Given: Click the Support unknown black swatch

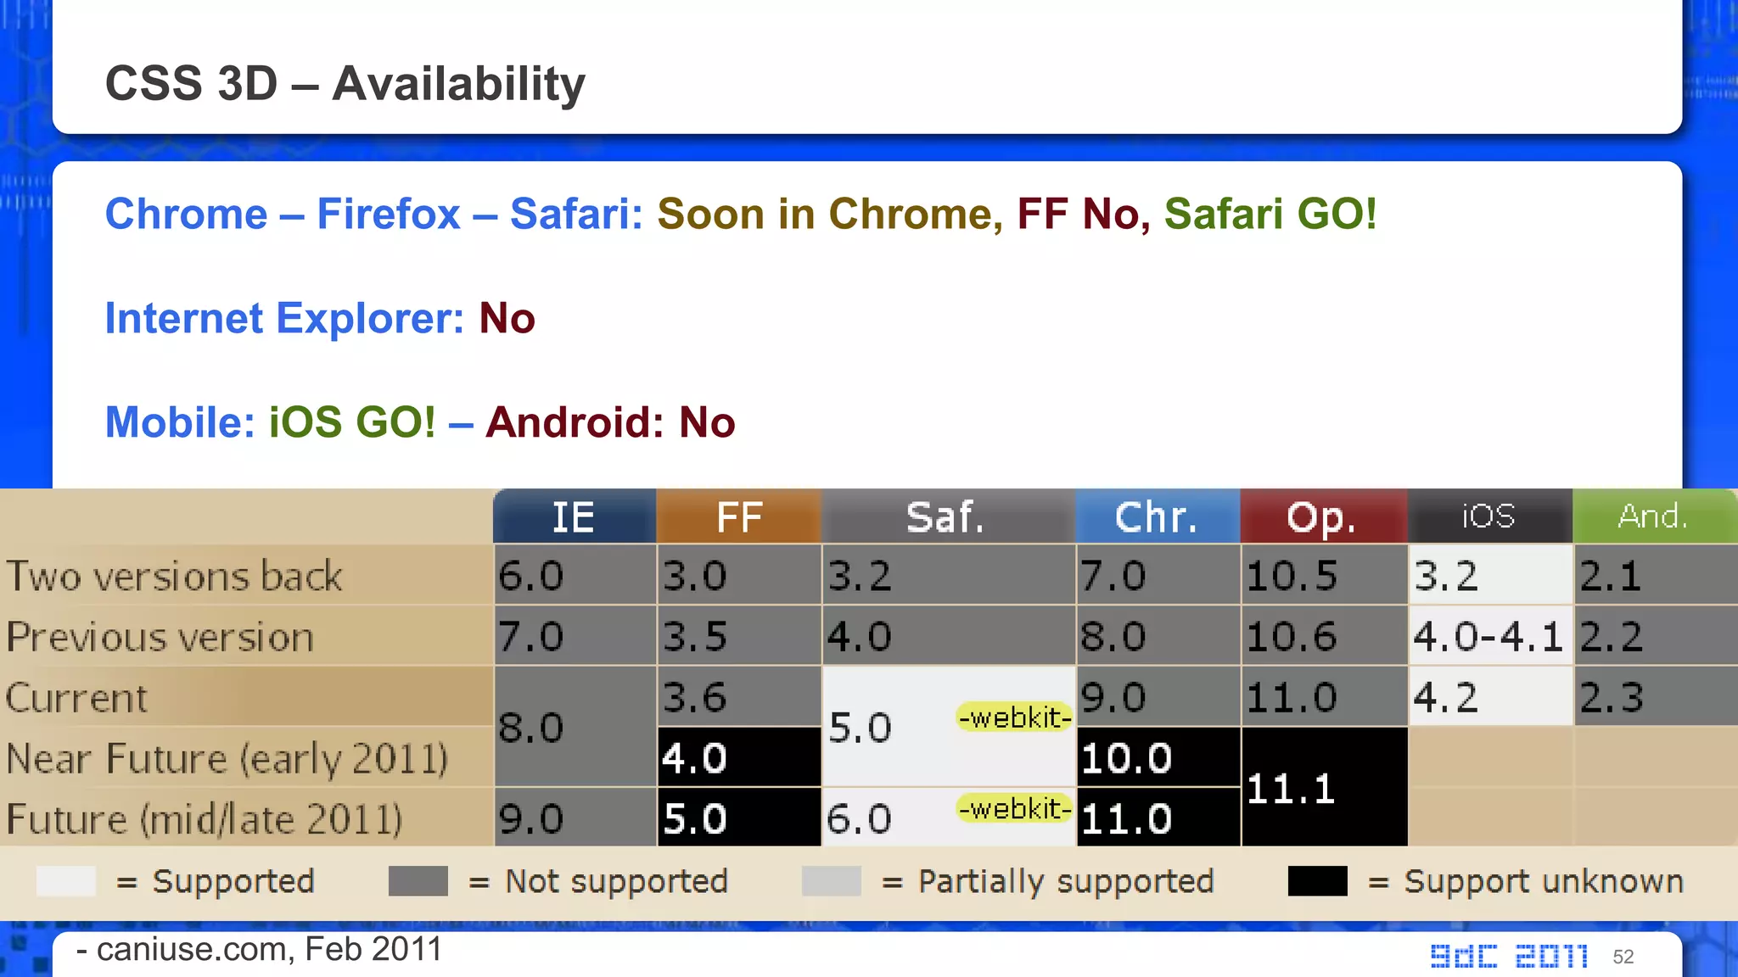Looking at the screenshot, I should (1317, 881).
